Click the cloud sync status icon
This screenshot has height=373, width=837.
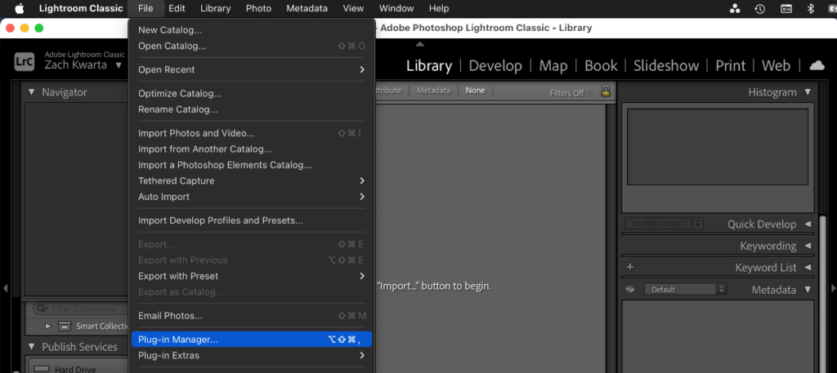click(817, 65)
